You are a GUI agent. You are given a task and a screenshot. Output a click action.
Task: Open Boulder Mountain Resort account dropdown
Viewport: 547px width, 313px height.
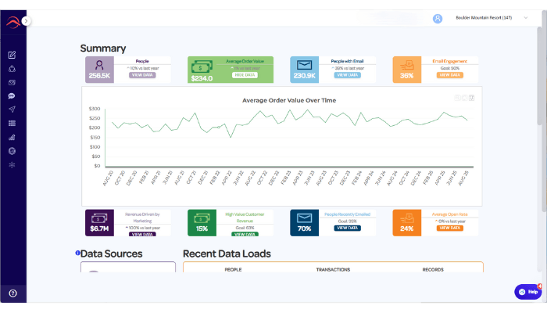tap(486, 18)
